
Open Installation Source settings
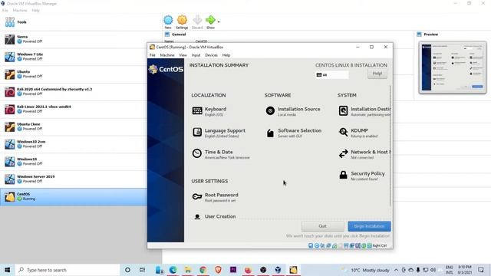293,111
